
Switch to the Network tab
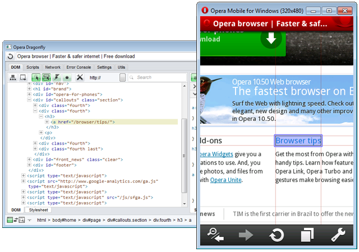click(53, 67)
